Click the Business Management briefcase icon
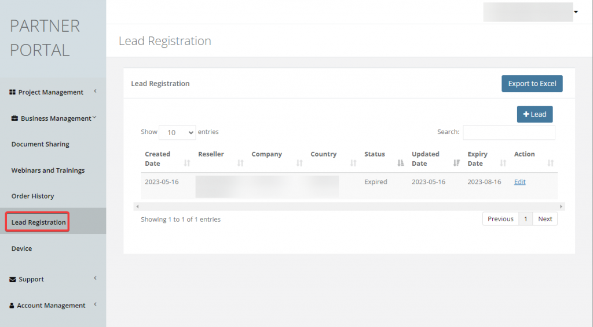This screenshot has width=593, height=327. point(15,118)
